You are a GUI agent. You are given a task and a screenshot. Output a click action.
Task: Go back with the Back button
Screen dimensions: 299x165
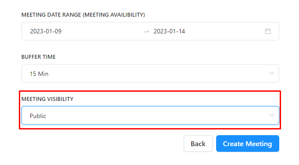pos(198,143)
